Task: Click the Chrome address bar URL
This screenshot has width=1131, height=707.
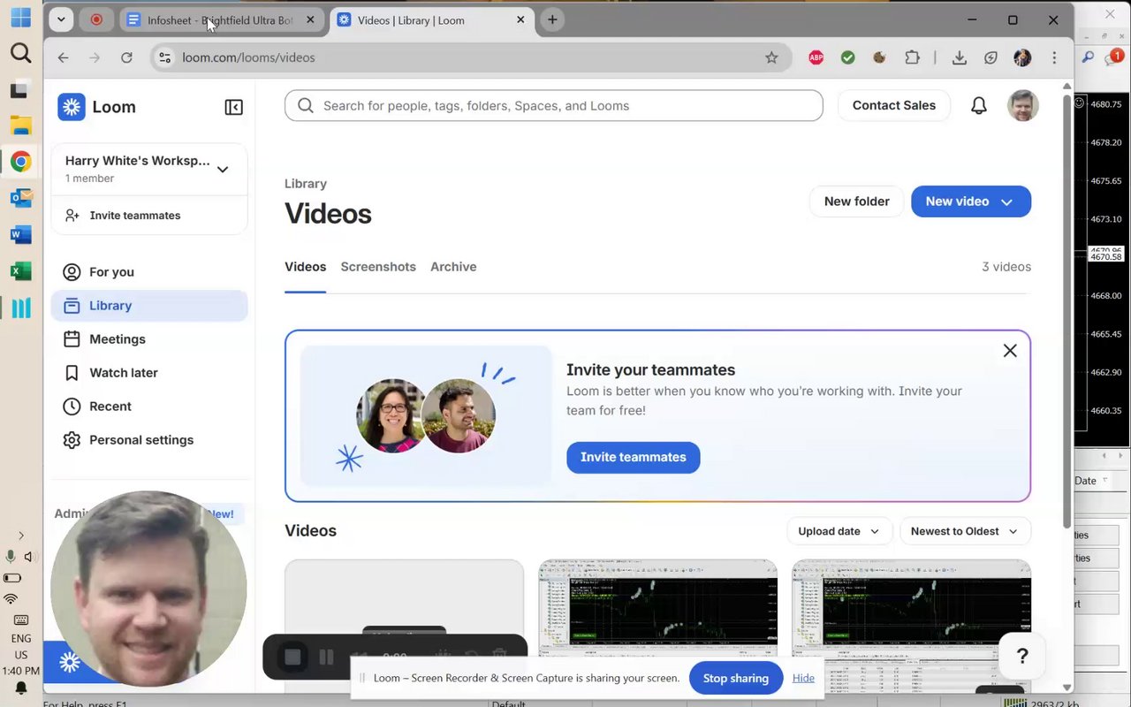Action: click(248, 57)
